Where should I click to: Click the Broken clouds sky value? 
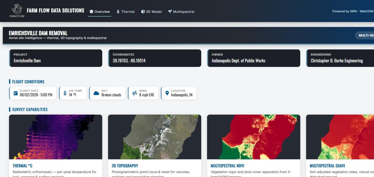(112, 95)
